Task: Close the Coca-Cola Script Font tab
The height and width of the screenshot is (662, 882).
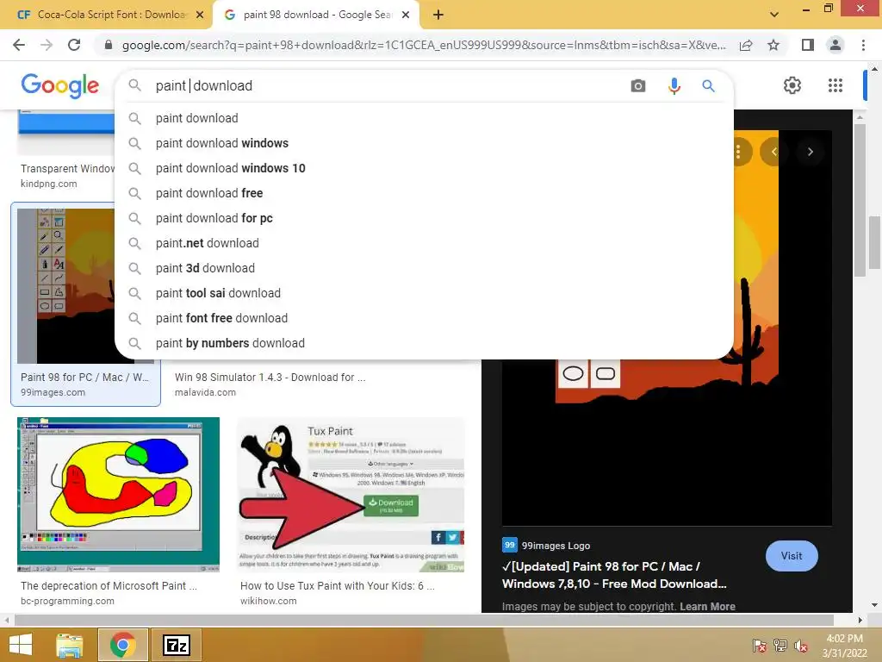Action: tap(200, 15)
